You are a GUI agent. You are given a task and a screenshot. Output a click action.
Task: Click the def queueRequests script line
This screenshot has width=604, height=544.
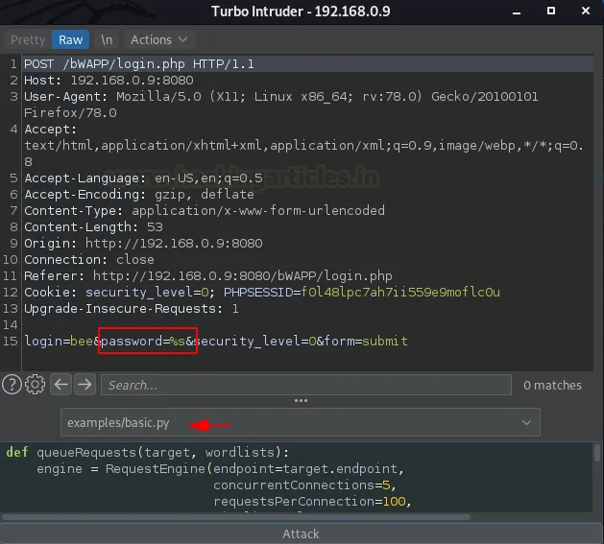click(148, 452)
